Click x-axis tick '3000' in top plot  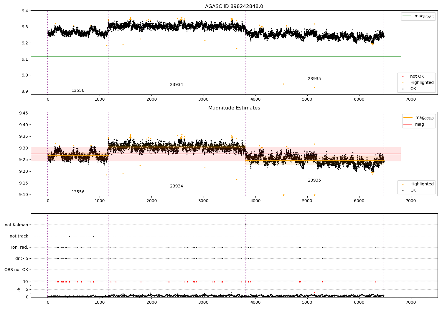pyautogui.click(x=203, y=99)
